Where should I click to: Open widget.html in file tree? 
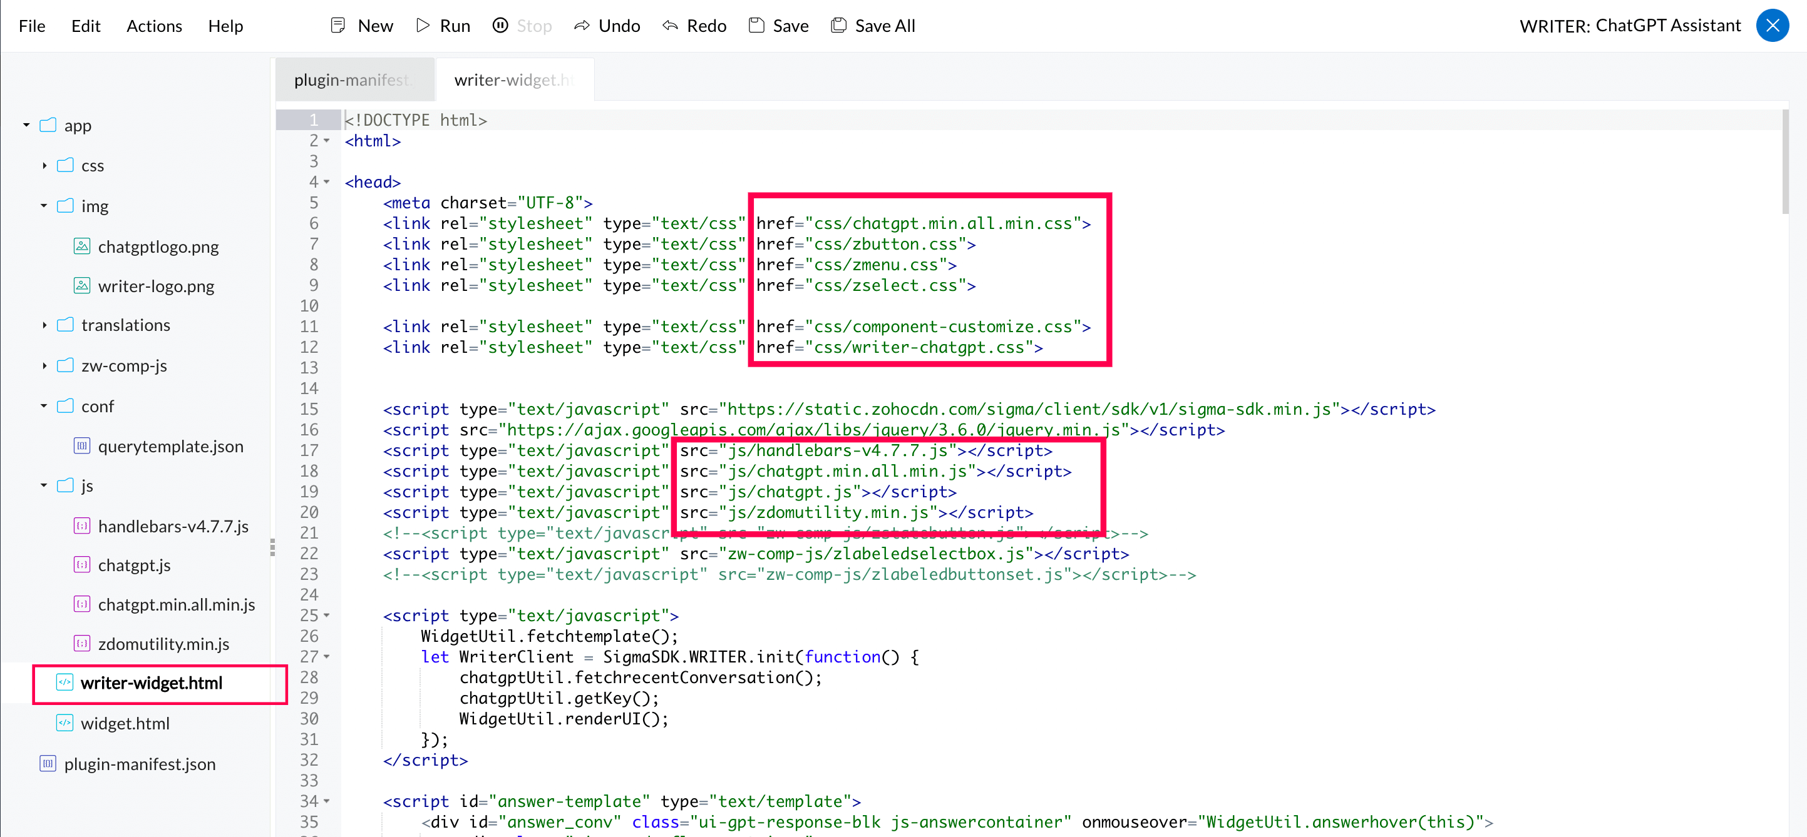point(125,723)
